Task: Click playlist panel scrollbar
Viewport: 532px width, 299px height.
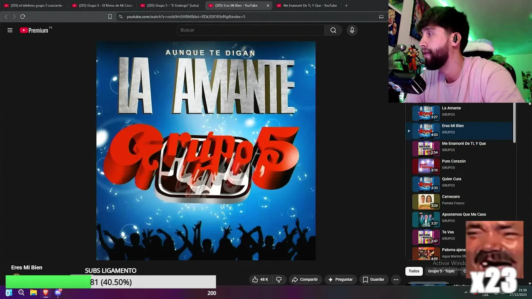Action: (515, 123)
